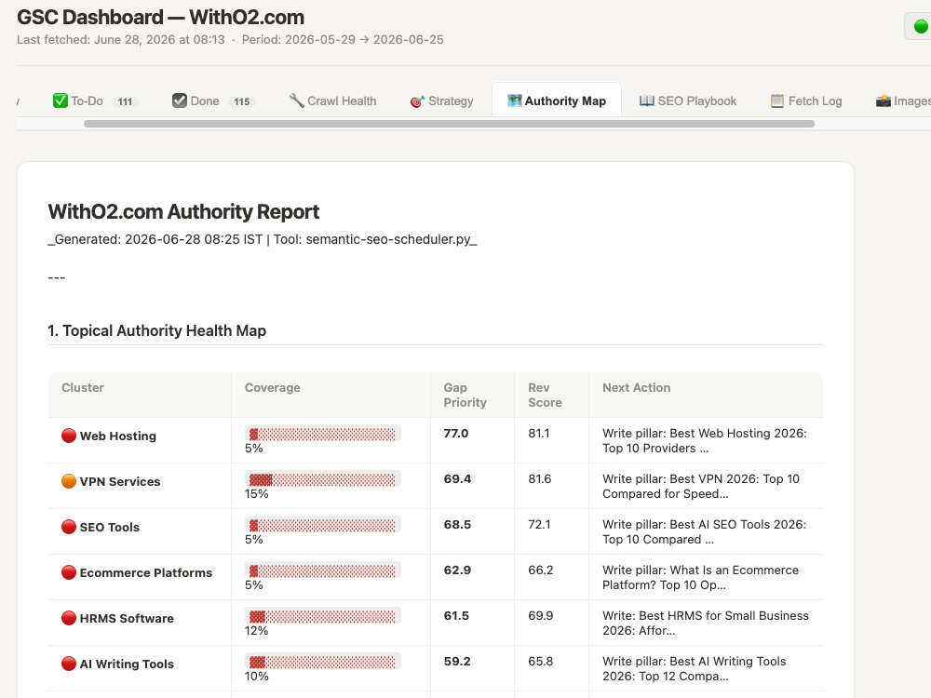Screen dimensions: 931x698
Task: Click the 111 count badge on To-Do
Action: tap(125, 101)
